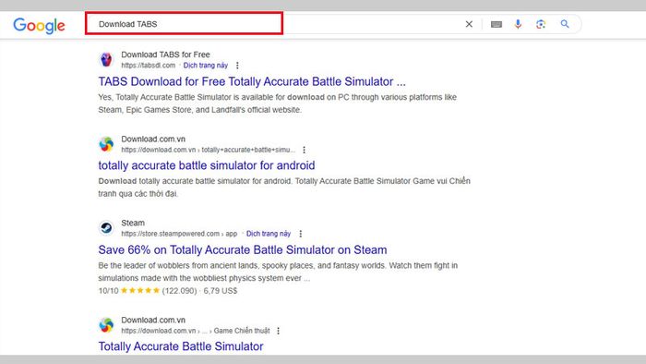
Task: Open Save 66% on Steam result
Action: coord(242,249)
